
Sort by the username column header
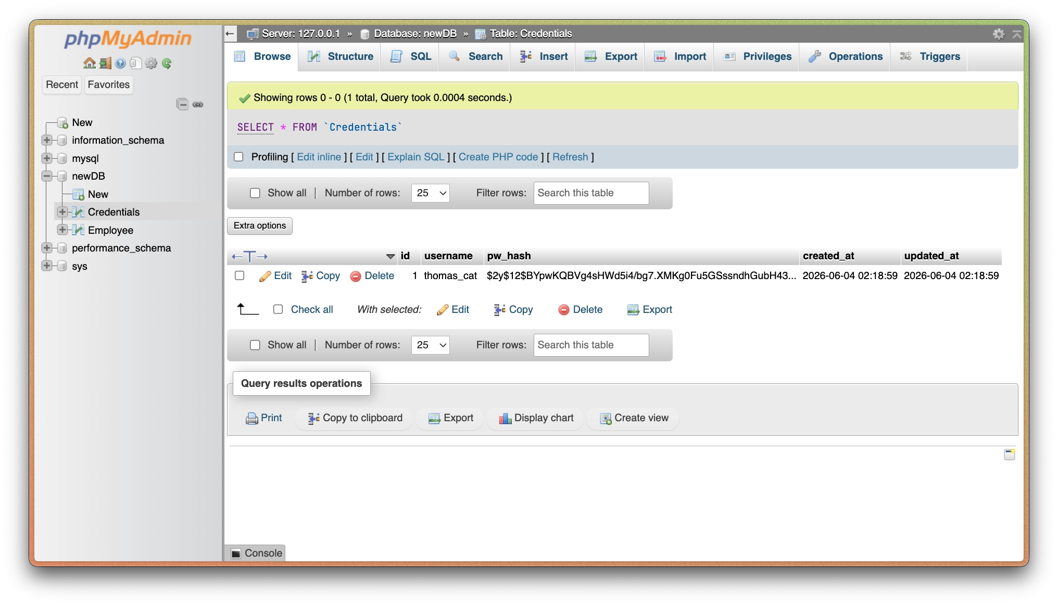pos(448,256)
